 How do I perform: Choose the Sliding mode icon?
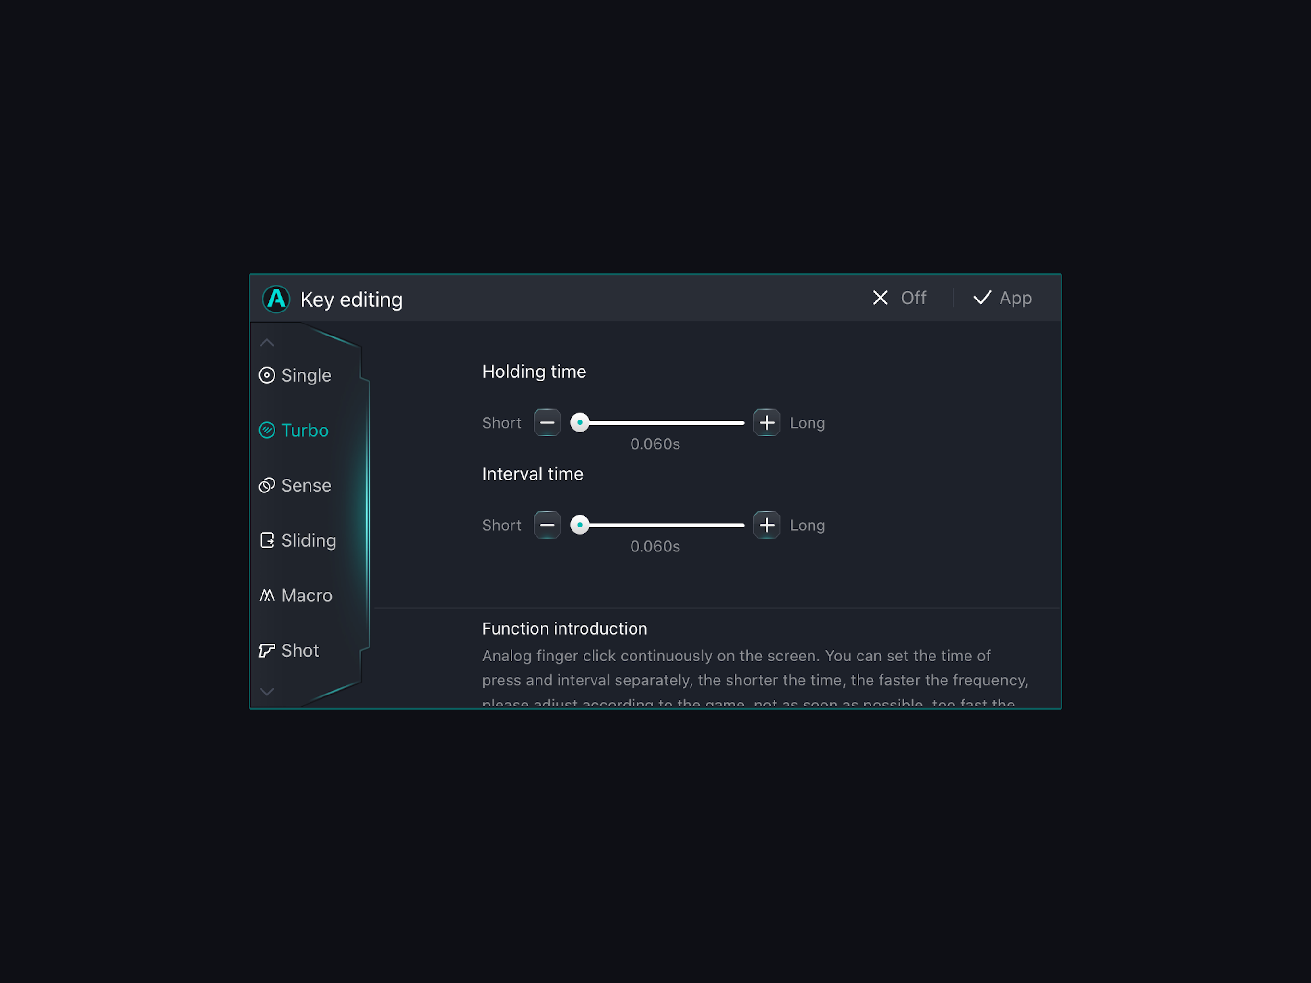[x=267, y=540]
